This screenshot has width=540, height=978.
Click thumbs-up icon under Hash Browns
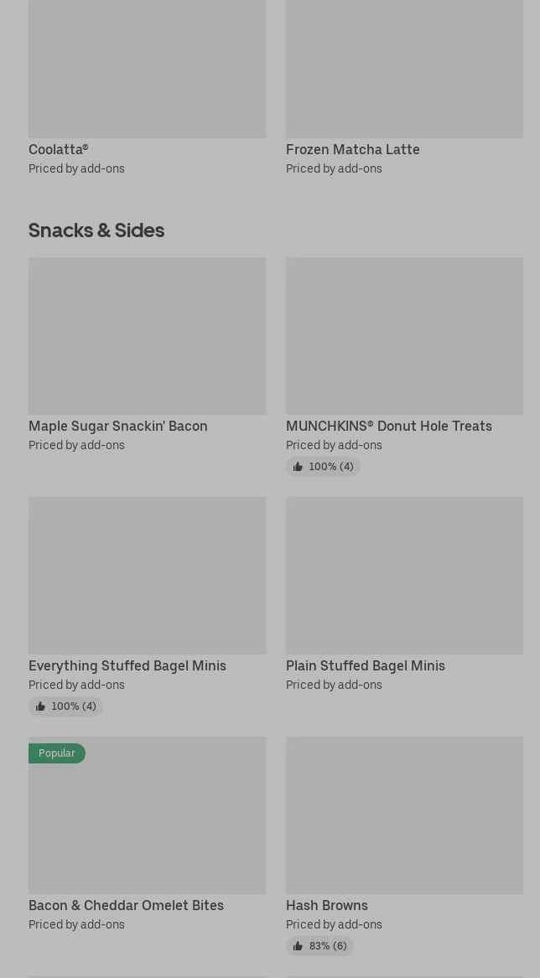(x=298, y=946)
